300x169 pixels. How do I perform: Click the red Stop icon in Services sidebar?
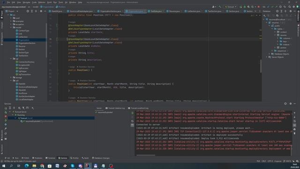(6, 116)
